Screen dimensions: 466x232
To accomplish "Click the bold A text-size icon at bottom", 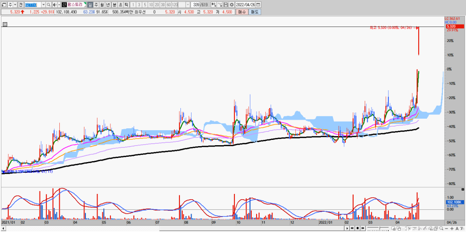I will point(457,229).
